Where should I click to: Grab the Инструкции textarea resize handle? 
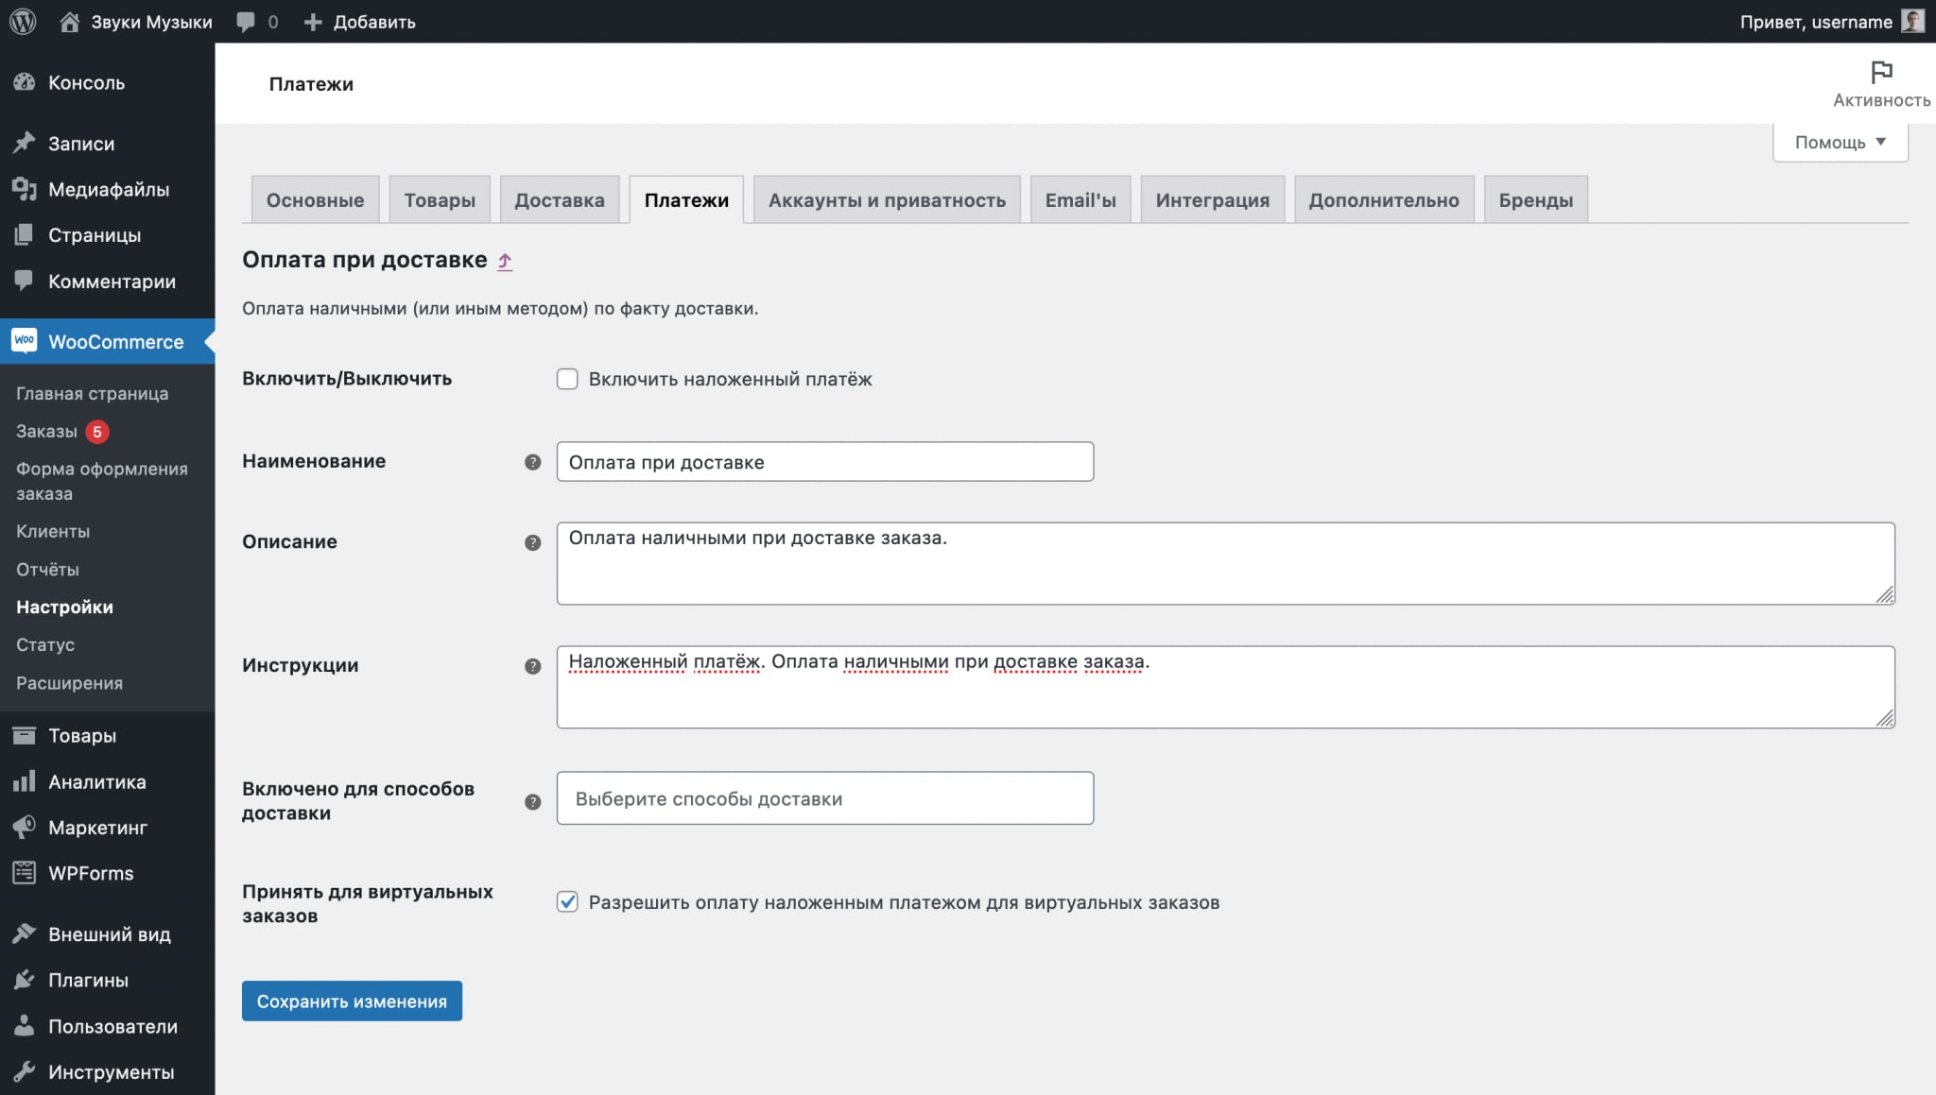[1885, 718]
